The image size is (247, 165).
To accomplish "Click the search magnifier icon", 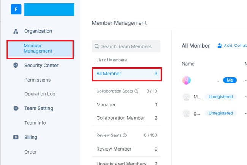I will coord(97,46).
